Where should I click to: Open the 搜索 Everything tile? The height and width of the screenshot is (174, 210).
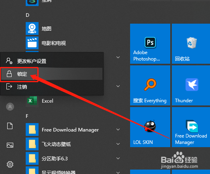[x=150, y=85]
